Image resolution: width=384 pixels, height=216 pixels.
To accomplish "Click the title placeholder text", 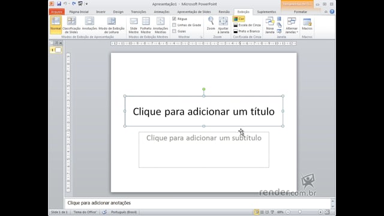I will tap(203, 112).
